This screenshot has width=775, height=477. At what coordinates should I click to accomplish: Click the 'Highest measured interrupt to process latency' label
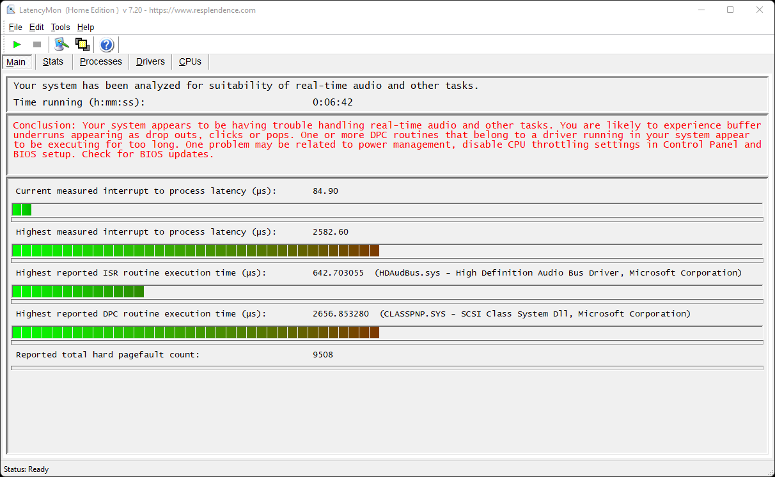146,232
